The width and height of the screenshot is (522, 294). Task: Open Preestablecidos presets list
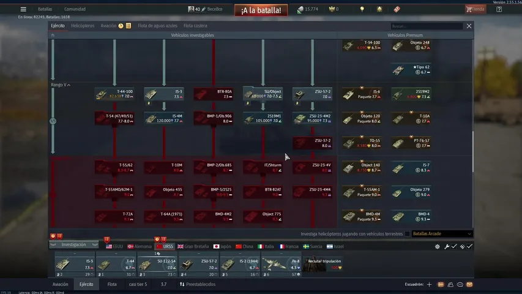[x=198, y=284]
